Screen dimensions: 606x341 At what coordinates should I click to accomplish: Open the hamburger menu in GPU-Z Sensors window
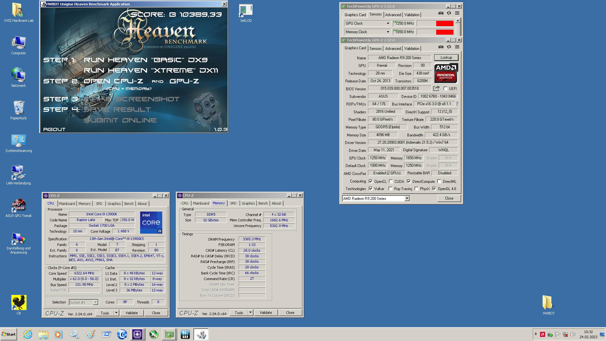point(457,13)
